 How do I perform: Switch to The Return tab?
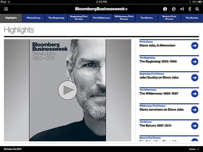click(x=147, y=18)
